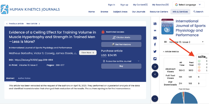Share article on Facebook

[x=155, y=45]
